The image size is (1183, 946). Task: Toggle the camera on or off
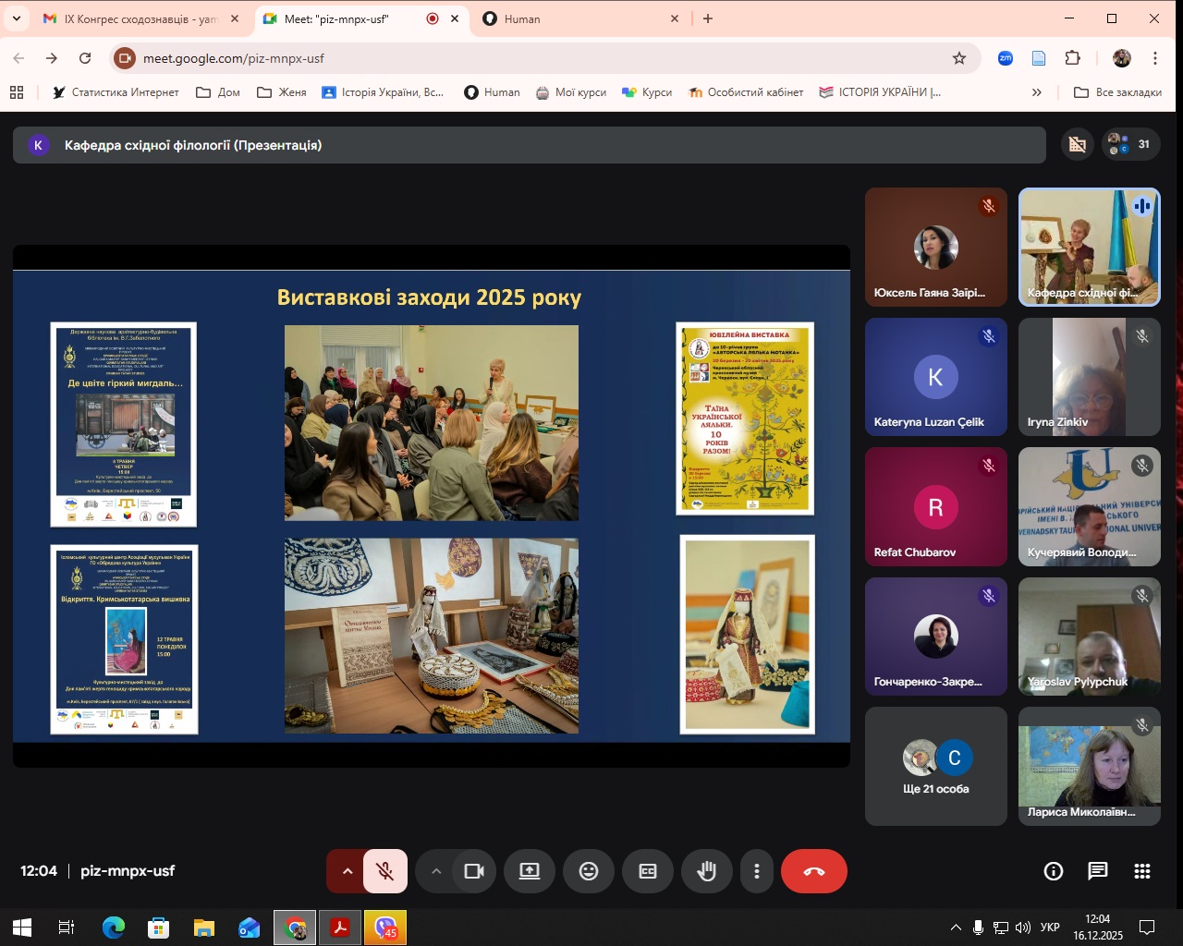[475, 871]
